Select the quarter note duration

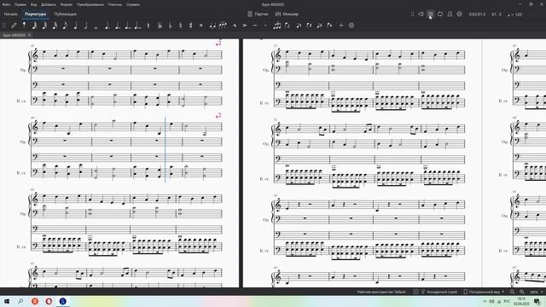75,25
